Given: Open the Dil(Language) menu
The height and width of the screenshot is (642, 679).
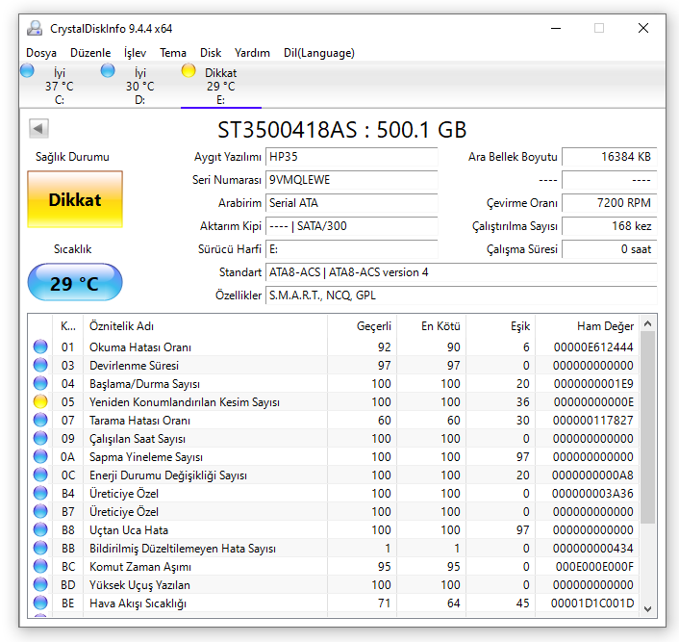Looking at the screenshot, I should (x=319, y=53).
